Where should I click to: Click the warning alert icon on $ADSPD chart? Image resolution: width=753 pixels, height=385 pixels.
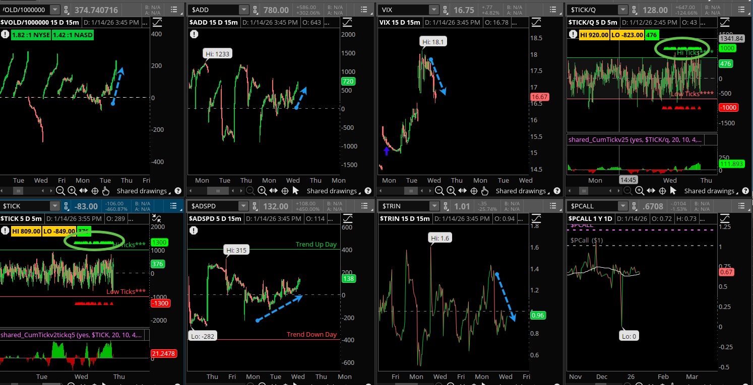point(194,230)
